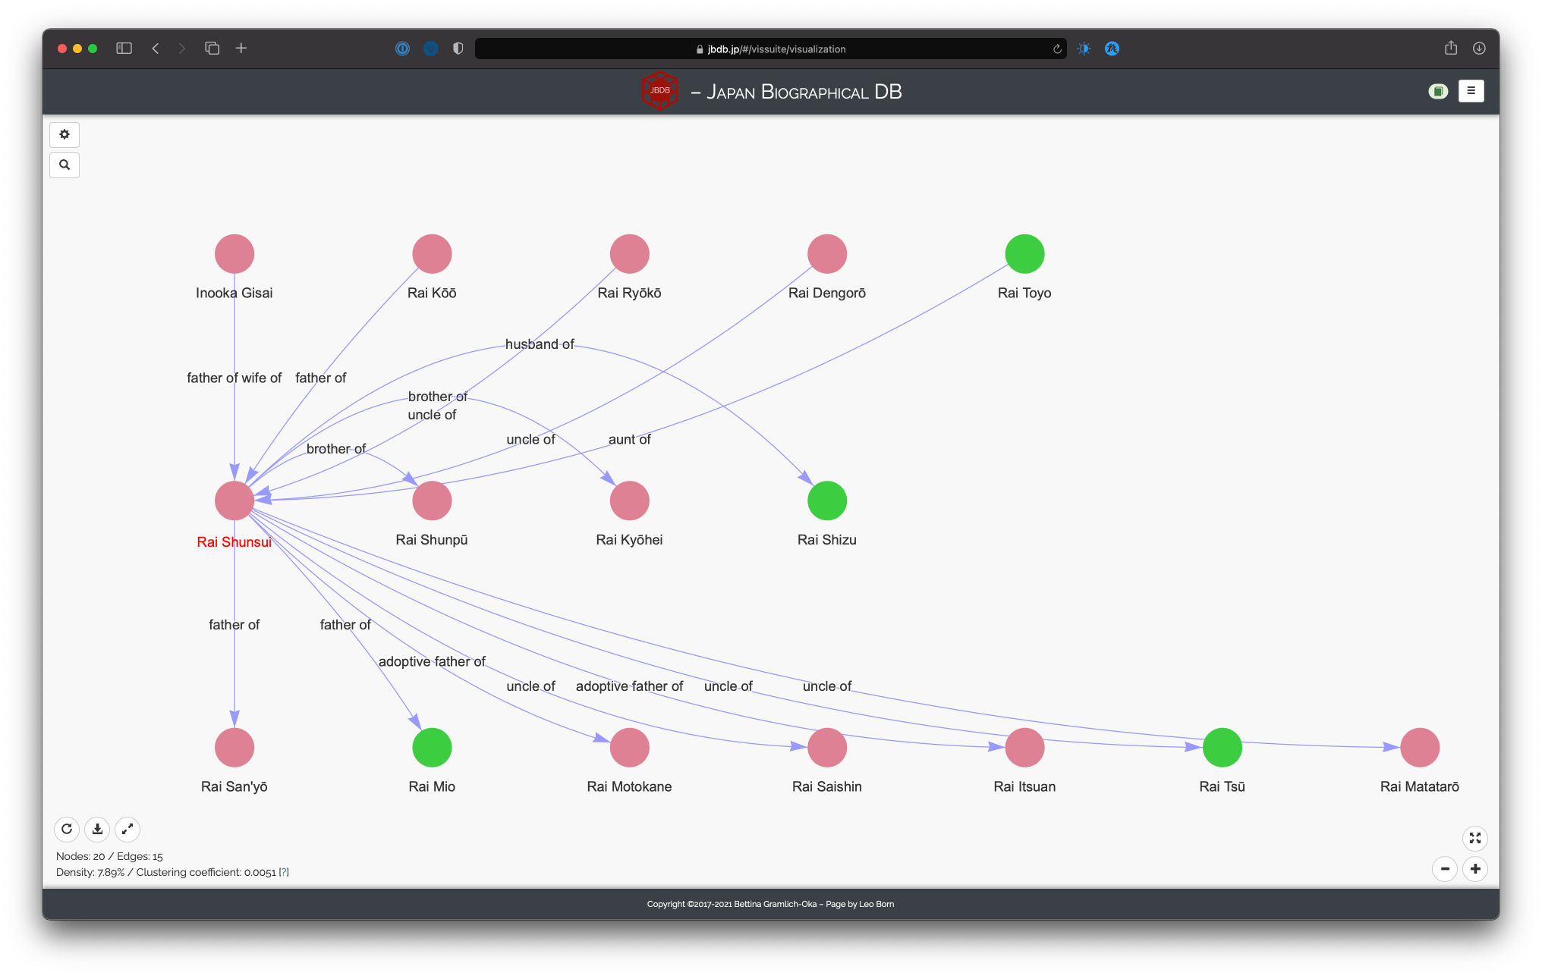Select the Rai Ryōkō node
The height and width of the screenshot is (976, 1542).
point(630,253)
